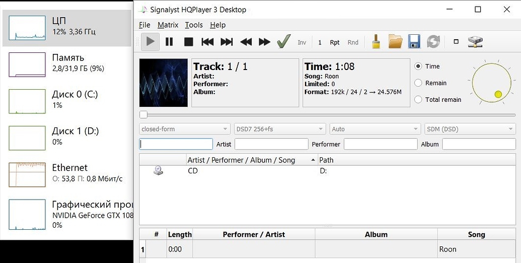Open the Matrix menu
Screen dimensions: 521x263
click(x=168, y=25)
